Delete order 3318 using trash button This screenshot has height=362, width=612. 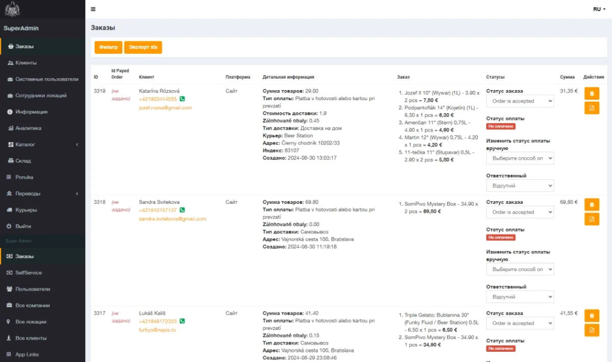pyautogui.click(x=592, y=204)
